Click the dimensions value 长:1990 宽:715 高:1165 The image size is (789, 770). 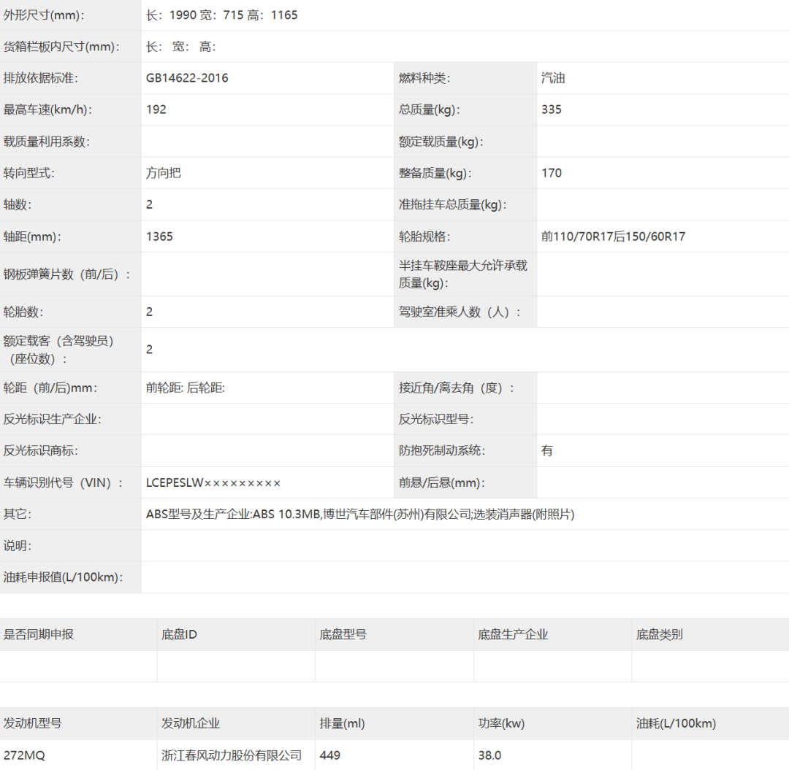(x=221, y=15)
